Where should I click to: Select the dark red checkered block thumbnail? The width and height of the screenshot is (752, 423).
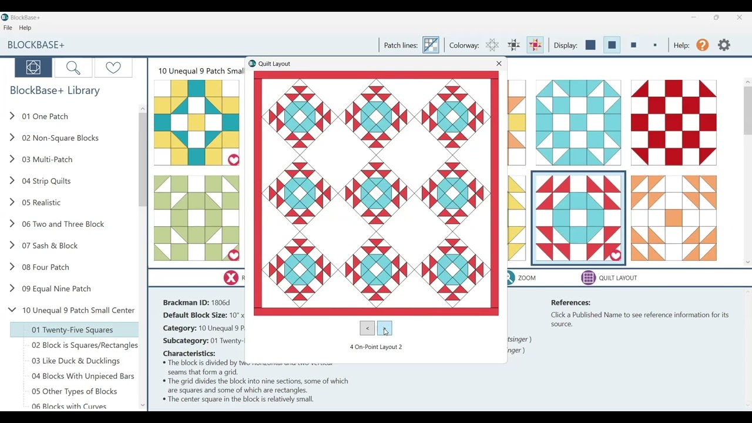click(x=673, y=123)
